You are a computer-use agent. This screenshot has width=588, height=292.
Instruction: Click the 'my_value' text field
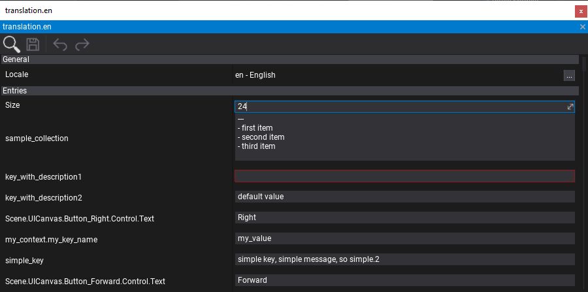pos(404,238)
